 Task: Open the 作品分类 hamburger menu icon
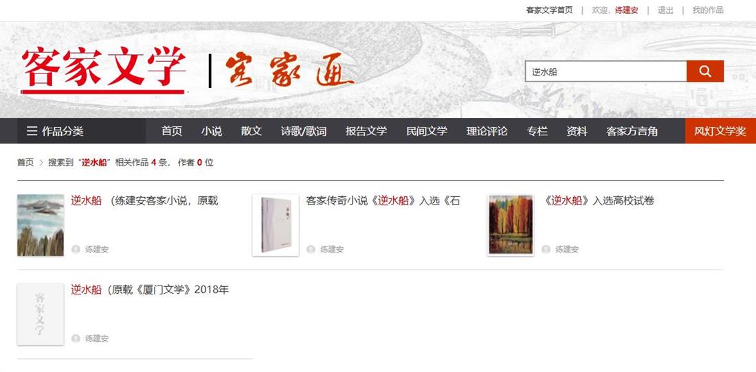coord(32,131)
